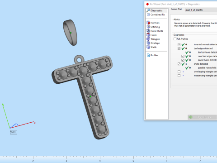Viewport: 217px width, 163px height.
Task: Enable the overlapping triangles detection checkbox
Action: click(x=179, y=72)
